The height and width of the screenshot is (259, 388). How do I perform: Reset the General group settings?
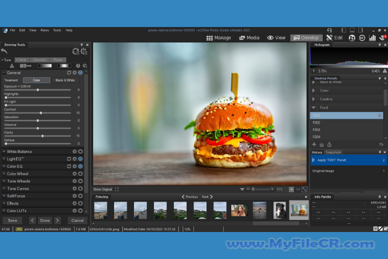click(69, 73)
